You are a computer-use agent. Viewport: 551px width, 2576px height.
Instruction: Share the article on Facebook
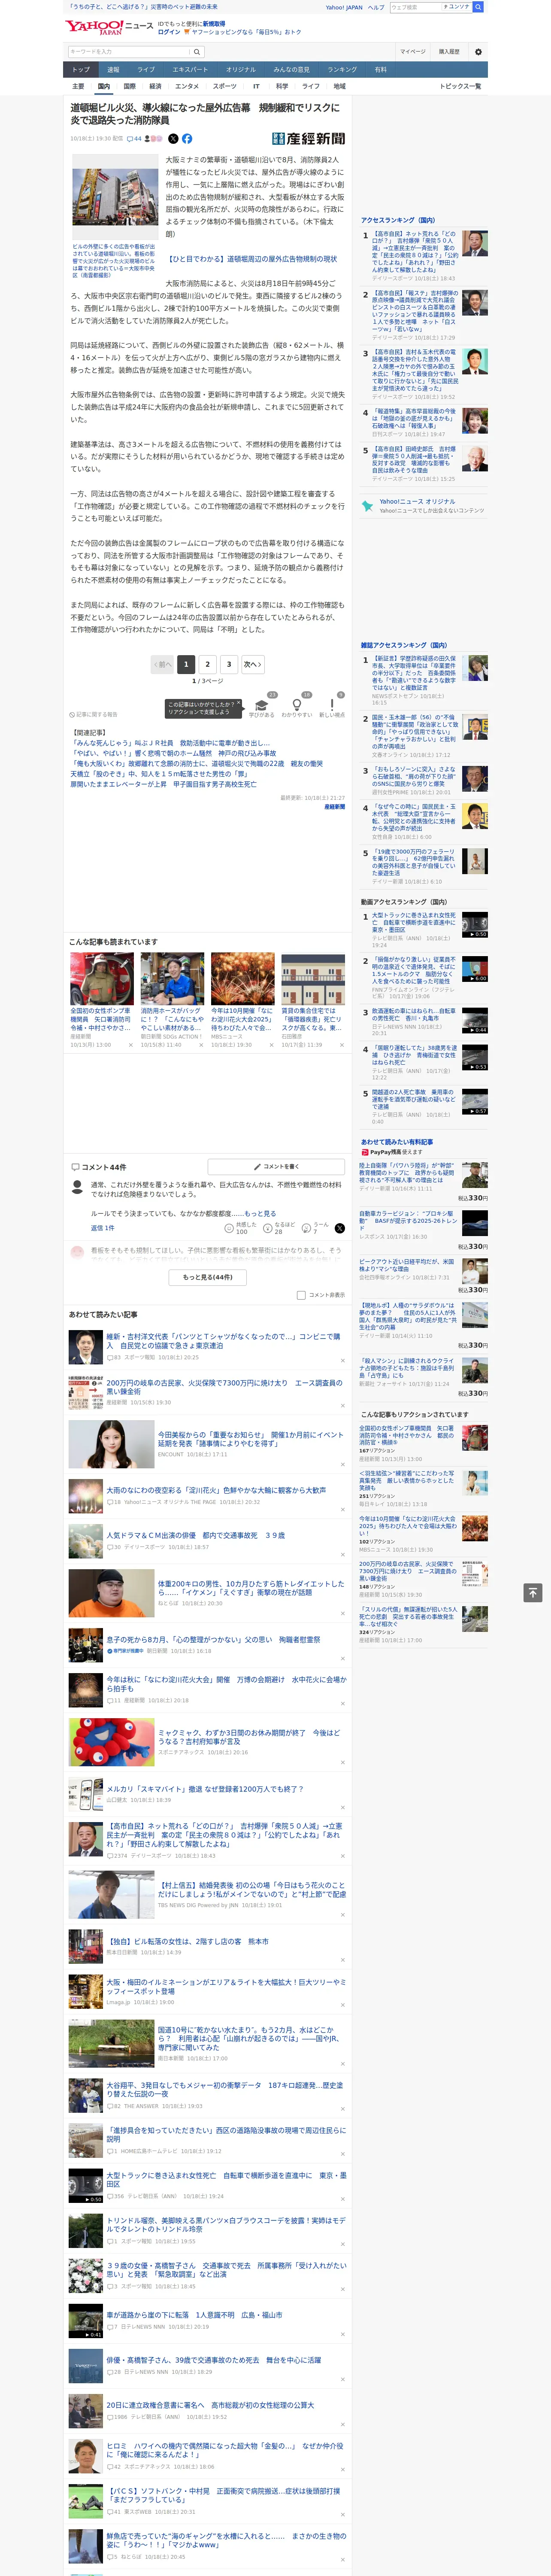[x=187, y=139]
